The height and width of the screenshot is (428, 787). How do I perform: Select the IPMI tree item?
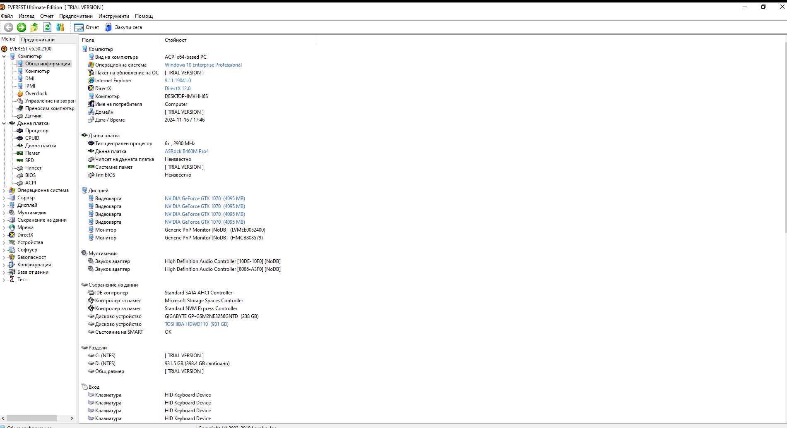30,86
